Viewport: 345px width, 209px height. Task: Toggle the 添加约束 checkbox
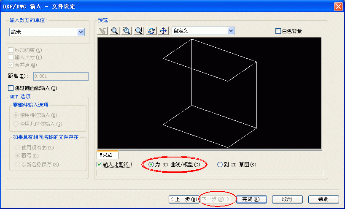point(11,50)
